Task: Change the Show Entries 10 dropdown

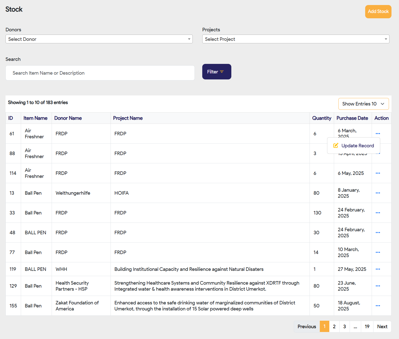Action: 363,104
